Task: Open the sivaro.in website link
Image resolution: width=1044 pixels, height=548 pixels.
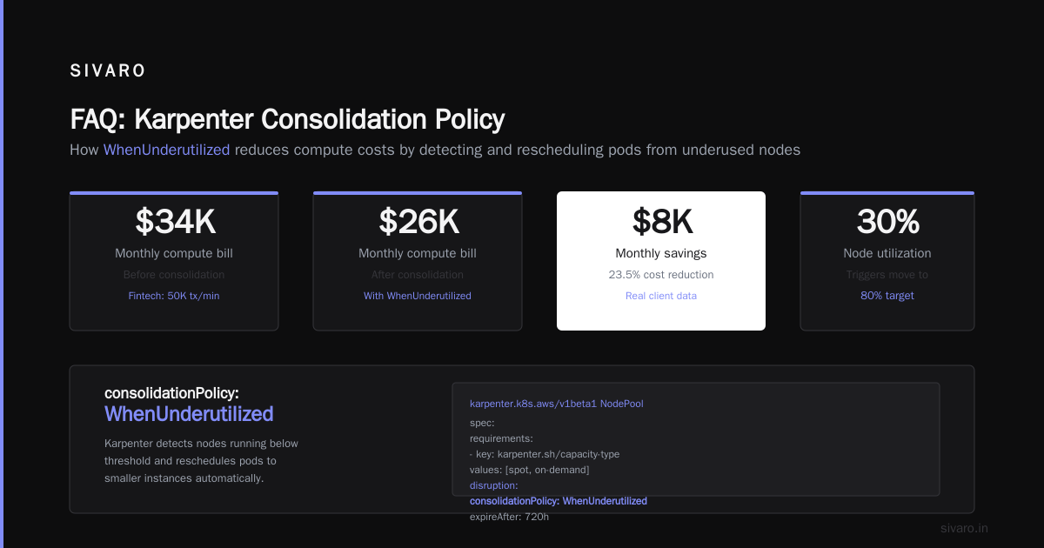Action: pyautogui.click(x=964, y=528)
